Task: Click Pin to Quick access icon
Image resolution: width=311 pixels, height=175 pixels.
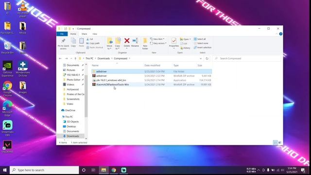Action: tap(63, 43)
